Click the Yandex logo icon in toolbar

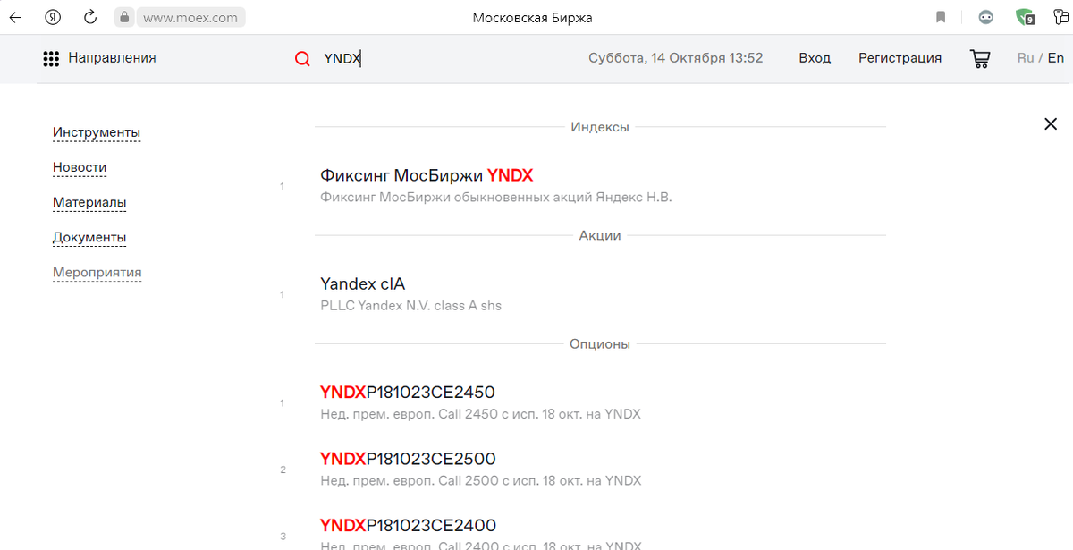click(52, 16)
